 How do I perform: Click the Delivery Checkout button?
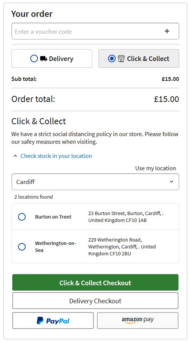(95, 301)
